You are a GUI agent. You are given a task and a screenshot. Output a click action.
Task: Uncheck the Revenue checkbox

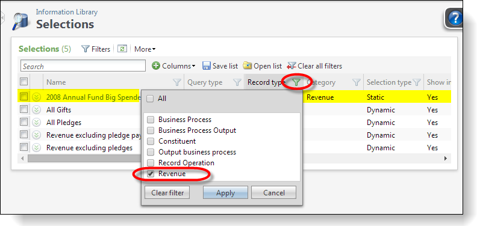coord(151,174)
